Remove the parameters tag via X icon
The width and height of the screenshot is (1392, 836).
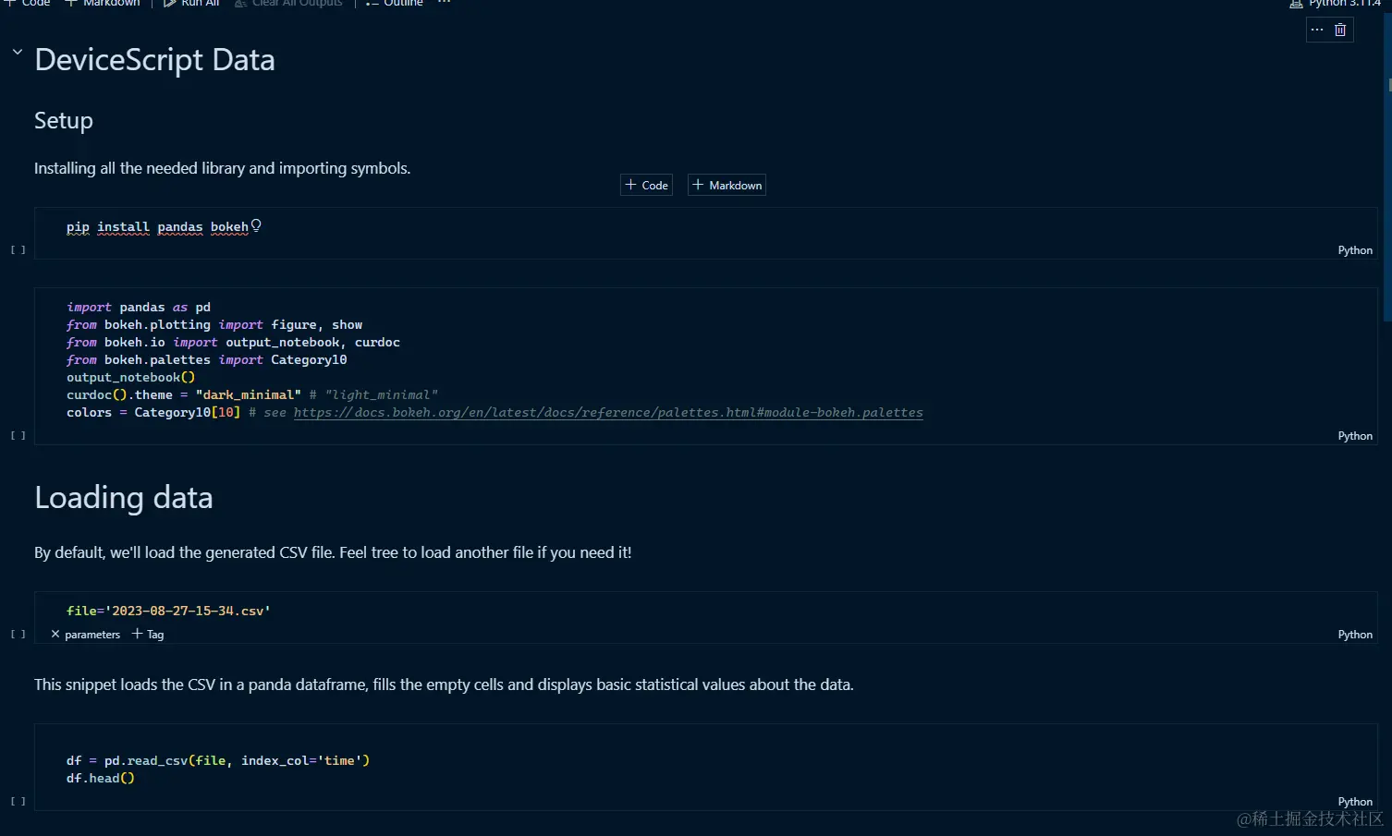[55, 635]
